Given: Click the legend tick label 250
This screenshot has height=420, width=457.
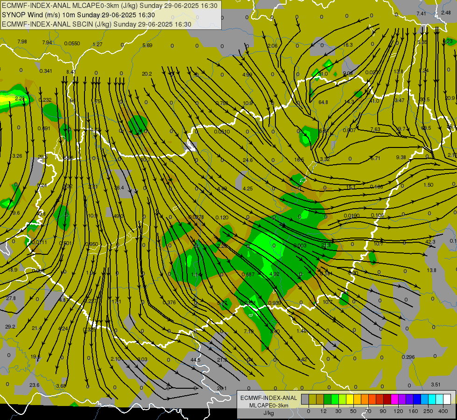Looking at the screenshot, I should (428, 411).
